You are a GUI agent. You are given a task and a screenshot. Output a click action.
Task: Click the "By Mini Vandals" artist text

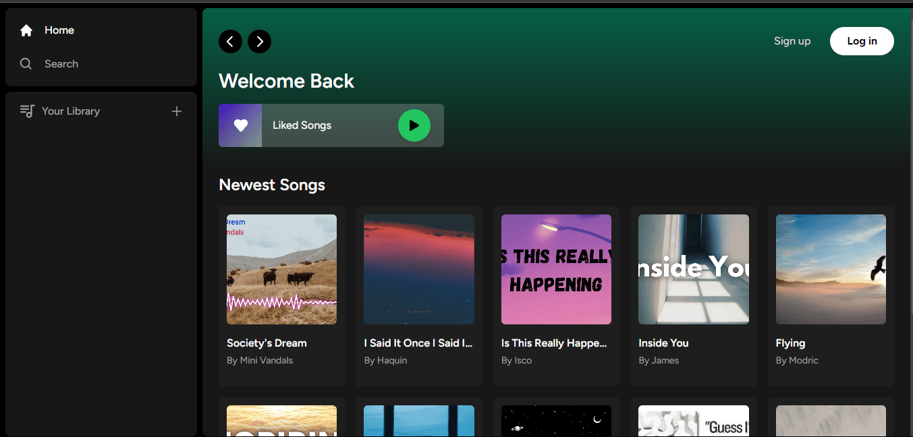[260, 361]
